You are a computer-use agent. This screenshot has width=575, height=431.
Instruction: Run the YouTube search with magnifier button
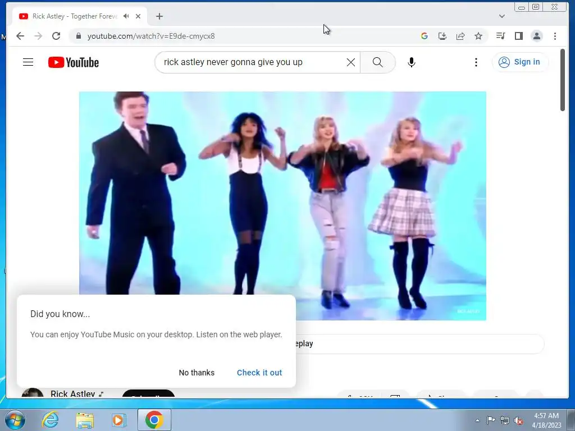[x=378, y=62]
